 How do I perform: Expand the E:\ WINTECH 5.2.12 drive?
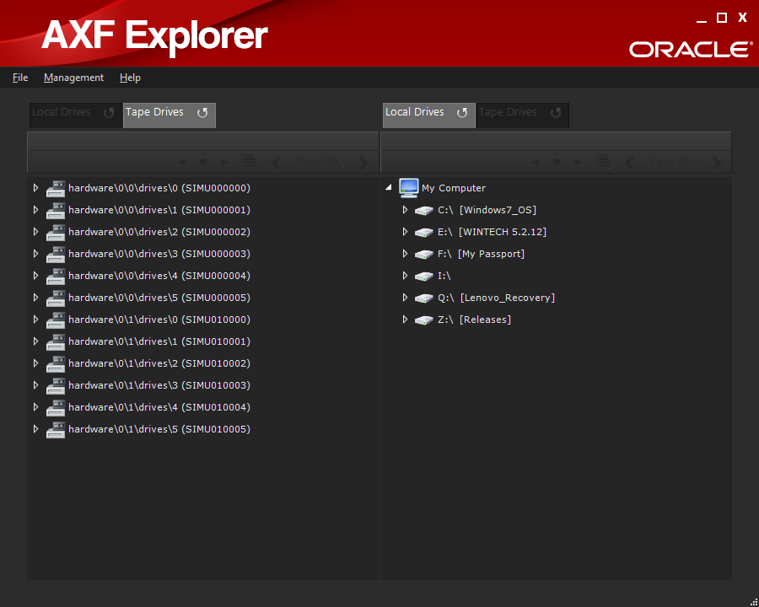405,231
